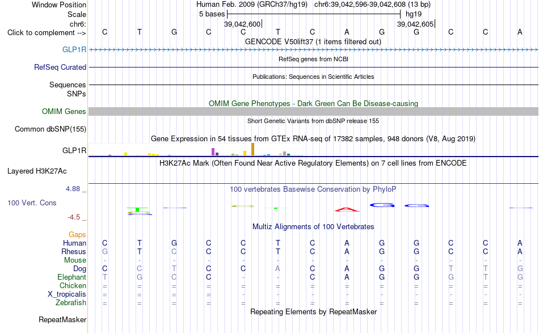Click the chr6:39,042,596-39,042,608 (13 bp) position text
Screen dimensions: 539x333
coord(372,5)
